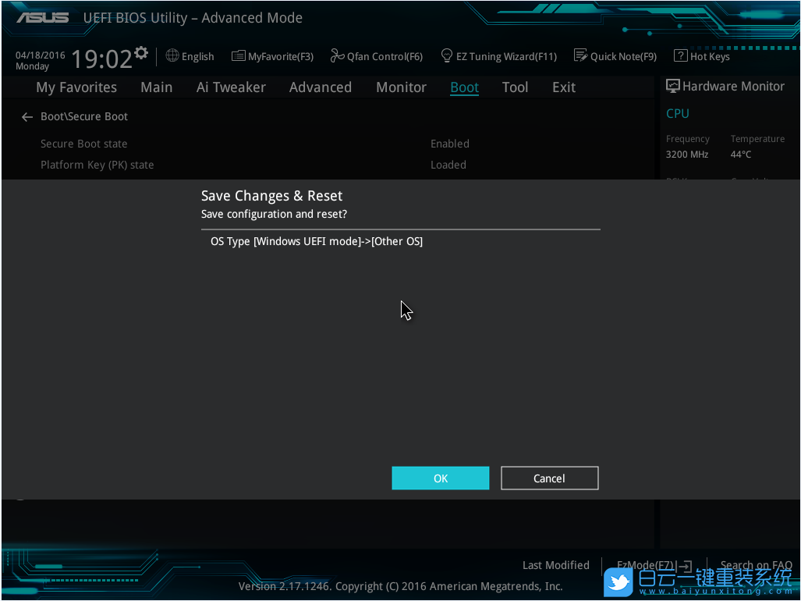Launch EZ Tuning Wizard lightbulb icon
This screenshot has height=601, width=801.
[447, 55]
